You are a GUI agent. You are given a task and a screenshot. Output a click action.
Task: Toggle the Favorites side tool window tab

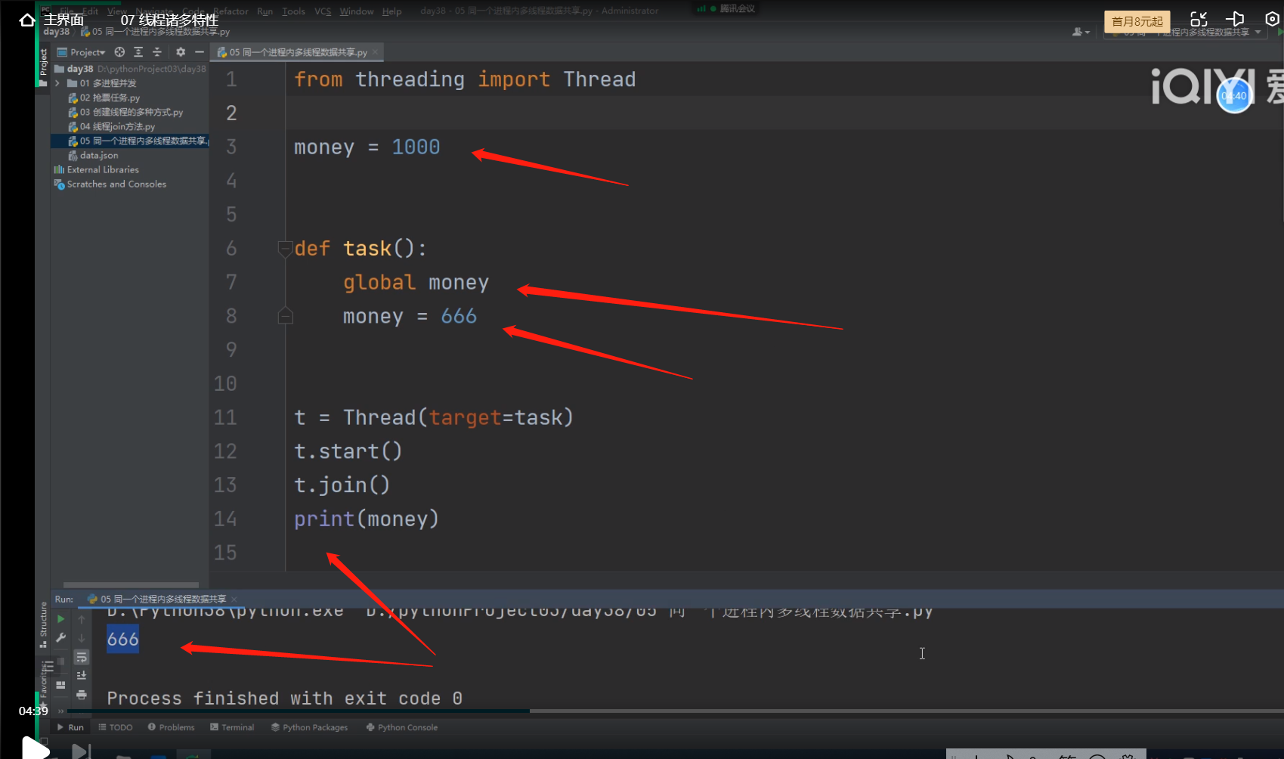pos(43,686)
